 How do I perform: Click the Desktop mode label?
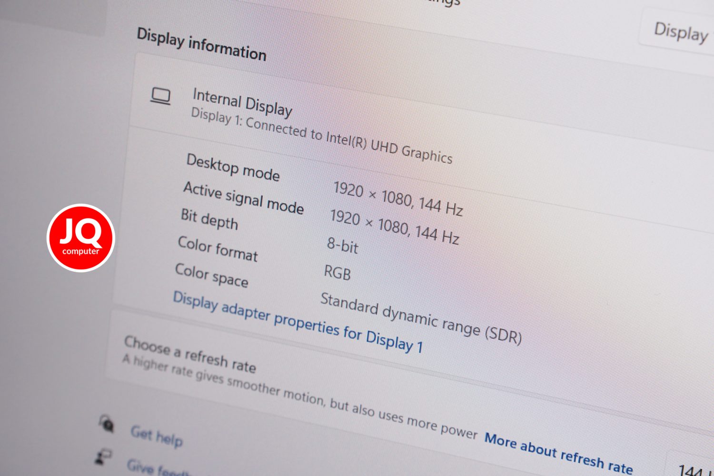[233, 168]
